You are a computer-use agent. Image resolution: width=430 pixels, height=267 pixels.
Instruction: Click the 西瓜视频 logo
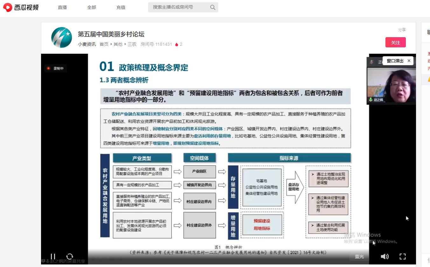21,7
